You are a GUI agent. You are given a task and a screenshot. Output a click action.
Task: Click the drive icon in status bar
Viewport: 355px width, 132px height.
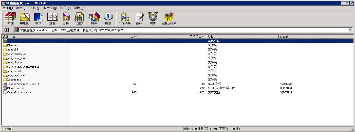[4, 129]
